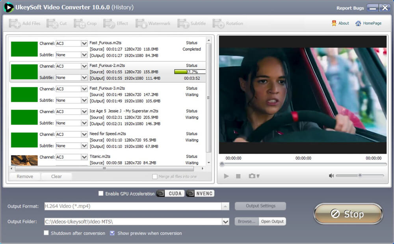394x244 pixels.
Task: Expand Channel dropdown for Fast_Furious.m2ts
Action: [84, 43]
